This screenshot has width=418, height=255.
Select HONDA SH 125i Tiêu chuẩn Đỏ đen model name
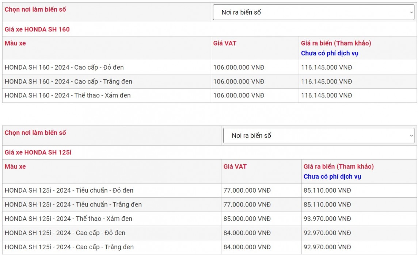click(x=69, y=190)
